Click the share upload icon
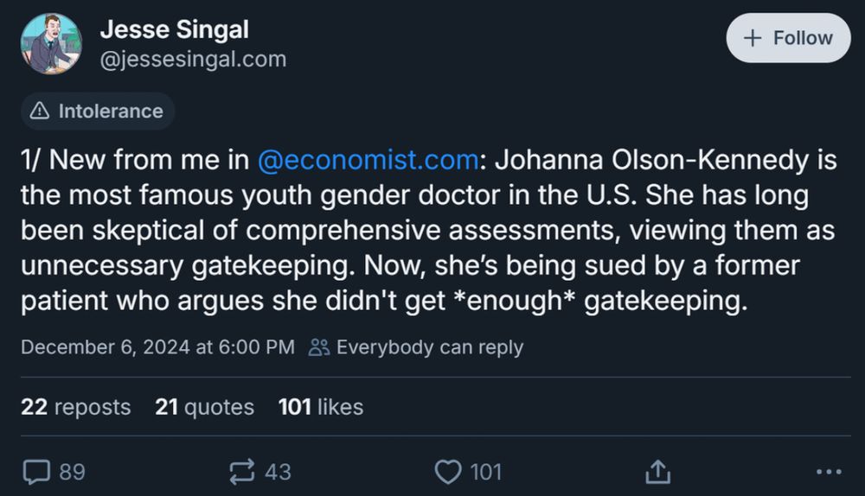 657,472
